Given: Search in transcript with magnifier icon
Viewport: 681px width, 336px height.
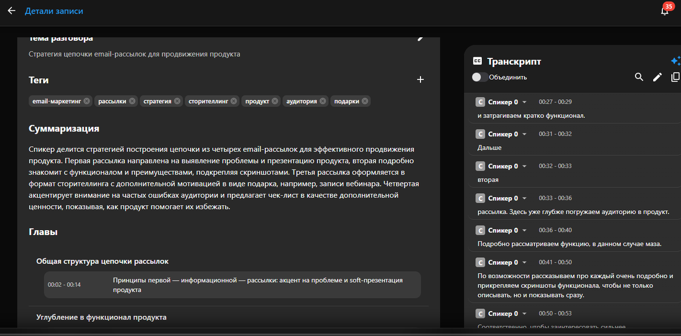Looking at the screenshot, I should [639, 77].
